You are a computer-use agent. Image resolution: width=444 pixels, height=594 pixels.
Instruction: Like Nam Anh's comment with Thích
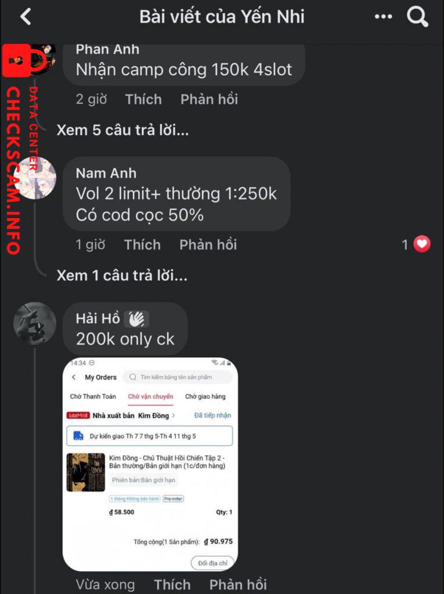pyautogui.click(x=142, y=245)
